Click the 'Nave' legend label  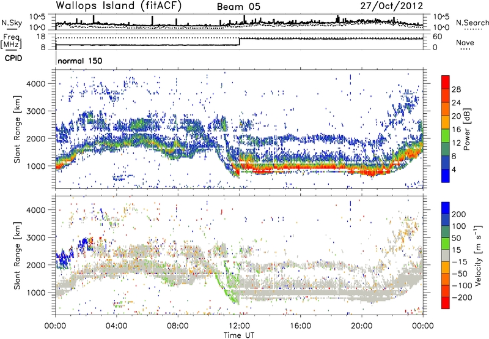pyautogui.click(x=465, y=43)
